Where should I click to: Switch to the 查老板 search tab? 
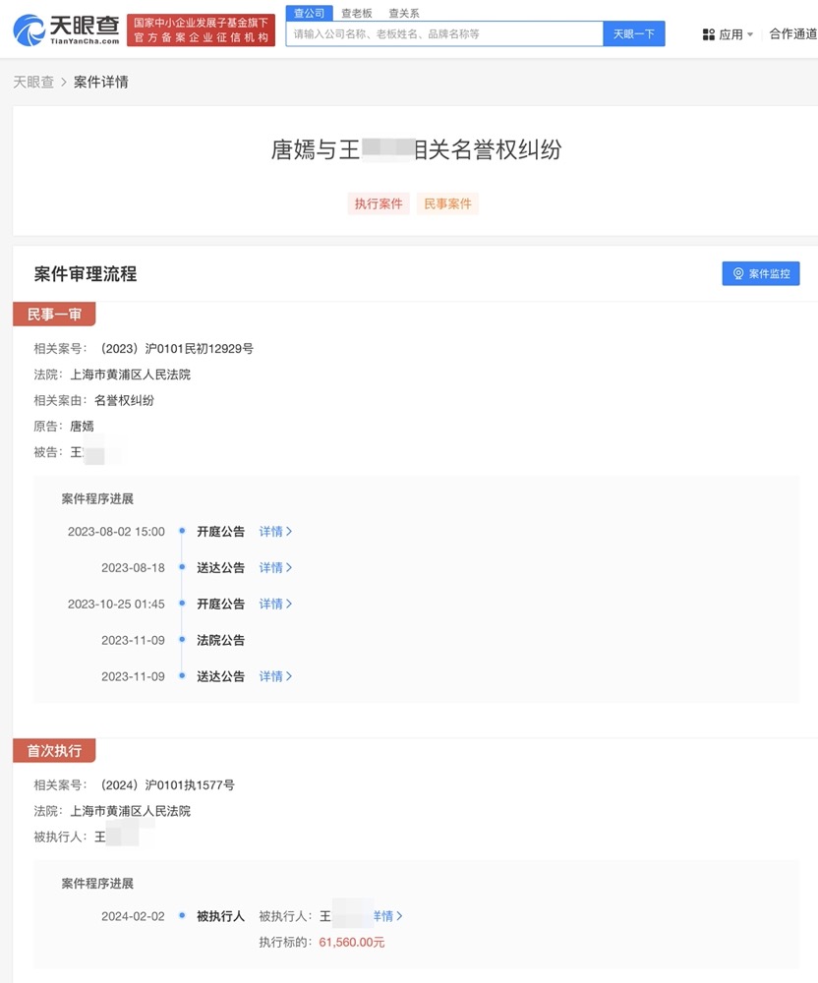357,14
